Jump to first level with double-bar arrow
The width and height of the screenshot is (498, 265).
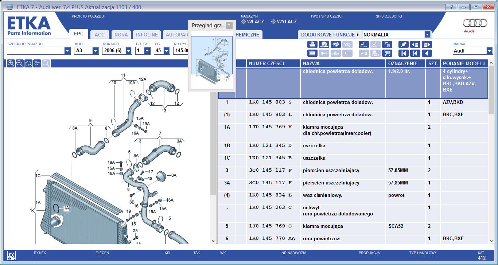(x=403, y=53)
